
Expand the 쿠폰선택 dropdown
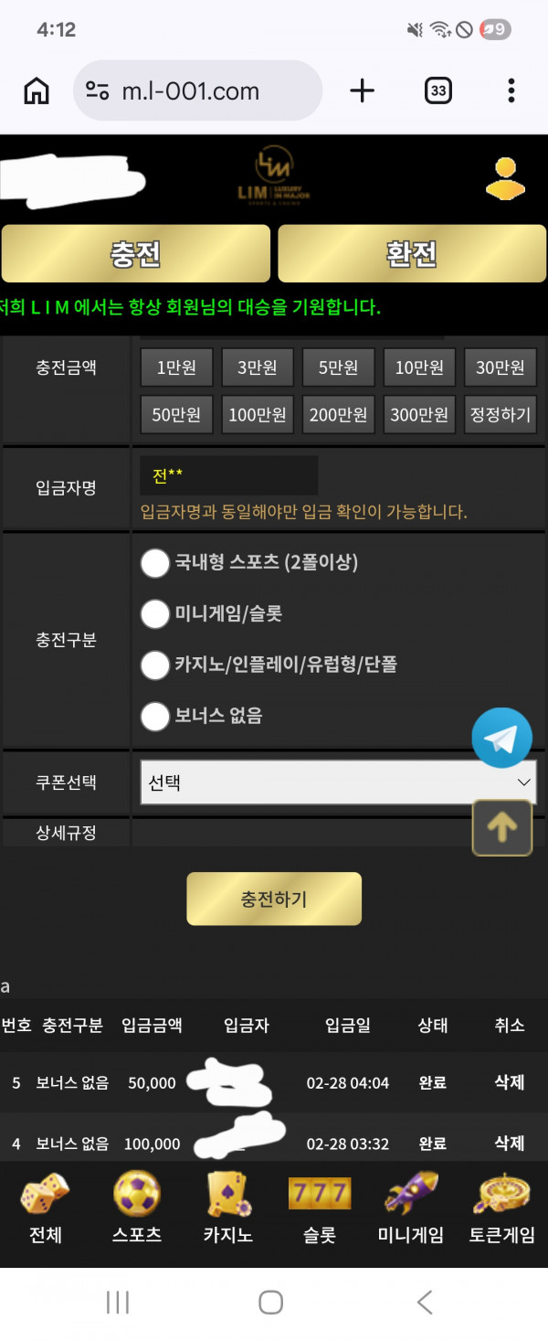click(338, 782)
